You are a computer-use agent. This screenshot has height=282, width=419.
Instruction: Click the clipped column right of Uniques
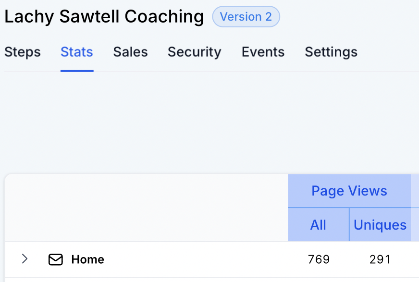click(x=415, y=225)
